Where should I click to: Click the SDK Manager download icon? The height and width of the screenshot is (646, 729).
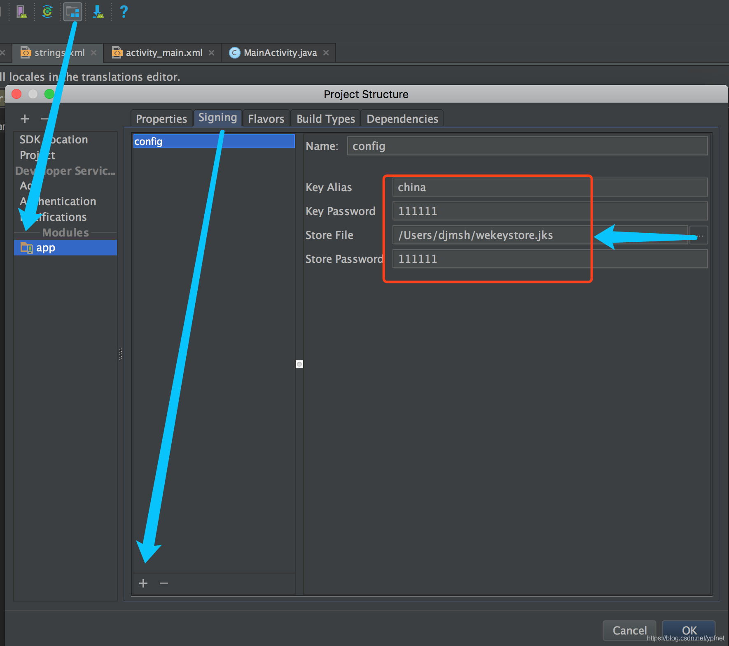pyautogui.click(x=98, y=12)
